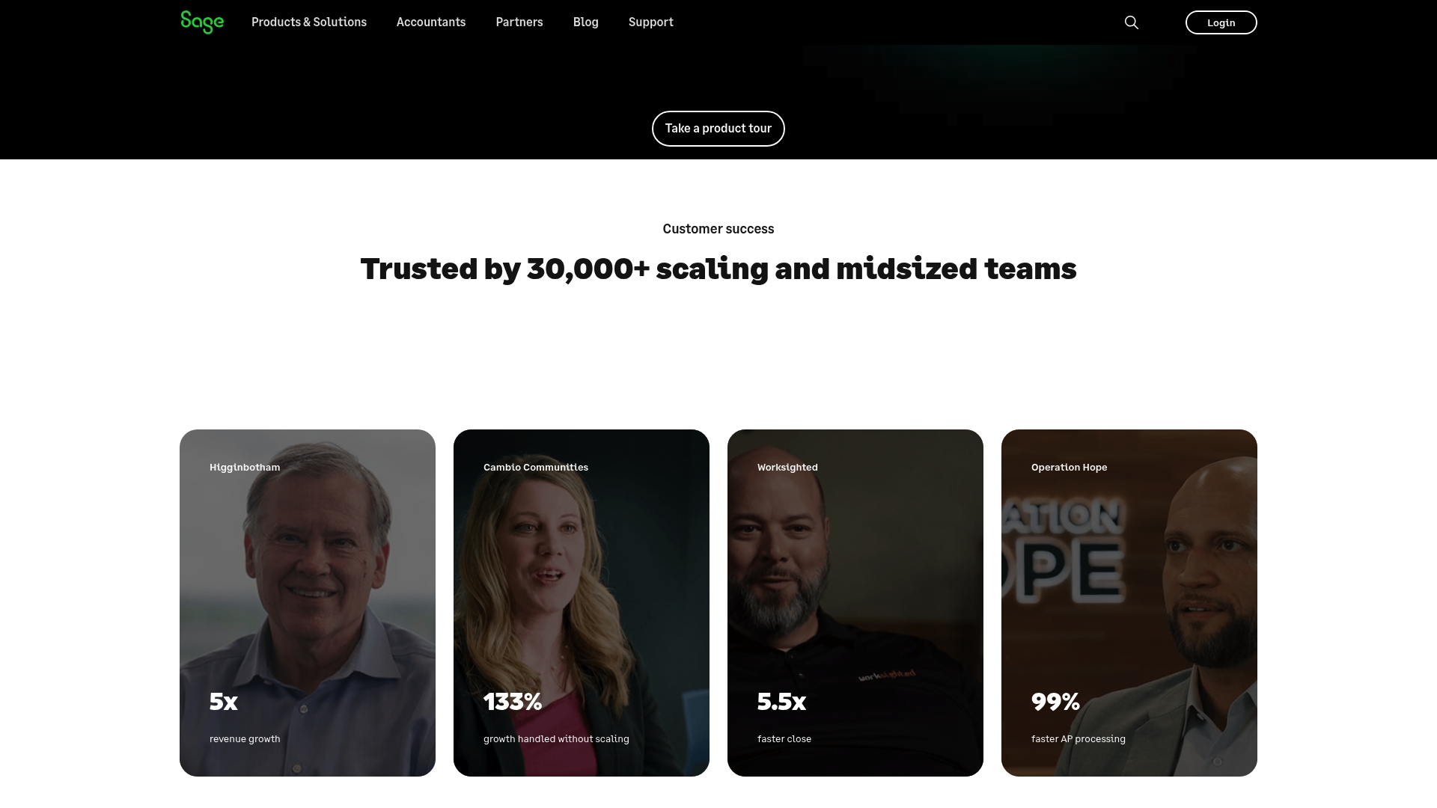This screenshot has height=808, width=1437.
Task: Click the Trusted by 30,000+ heading
Action: click(718, 269)
